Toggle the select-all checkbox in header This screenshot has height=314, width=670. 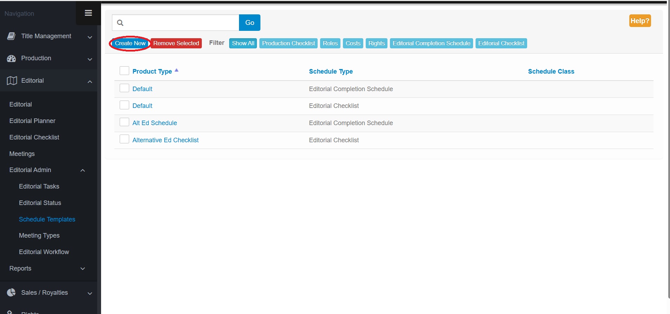pyautogui.click(x=124, y=71)
